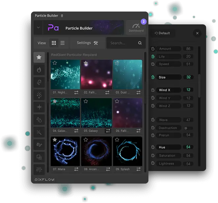Open the Favorites star category

pos(39,57)
